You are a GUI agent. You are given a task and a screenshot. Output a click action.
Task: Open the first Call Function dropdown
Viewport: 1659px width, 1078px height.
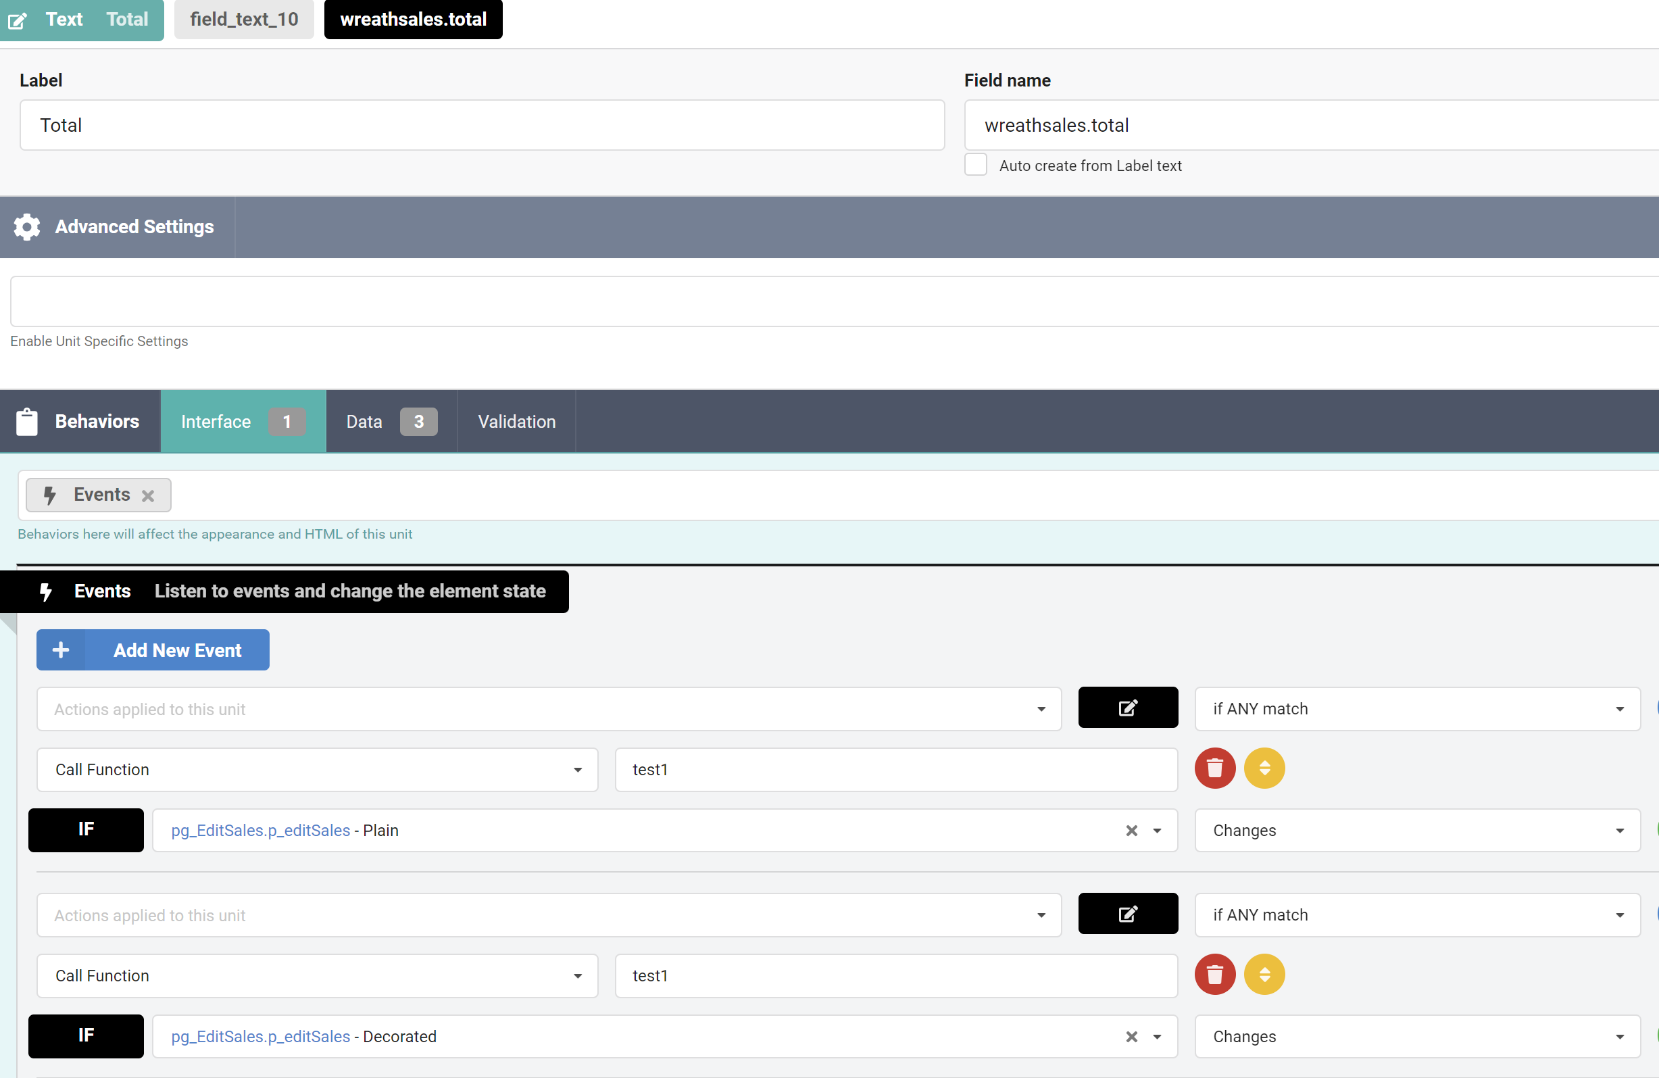click(317, 770)
